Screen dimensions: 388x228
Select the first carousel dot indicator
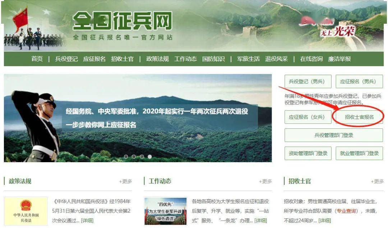[x=126, y=157]
